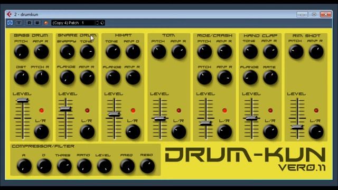The image size is (338, 190).
Task: Click the Hihat TONE knob
Action: (x=113, y=52)
